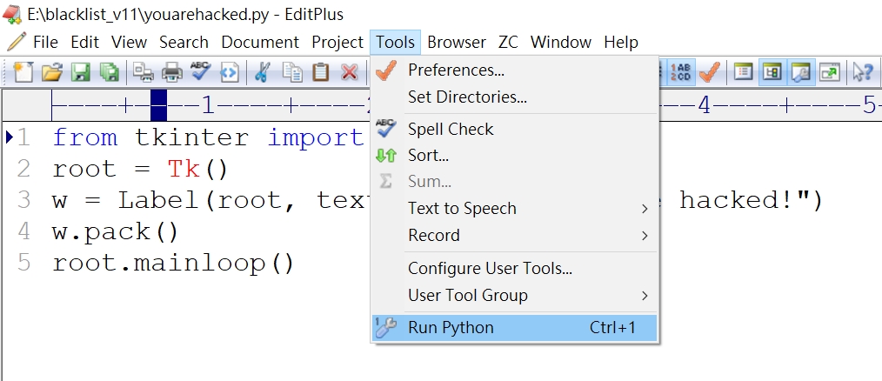Run Python from the Tools menu
882x381 pixels.
tap(515, 328)
